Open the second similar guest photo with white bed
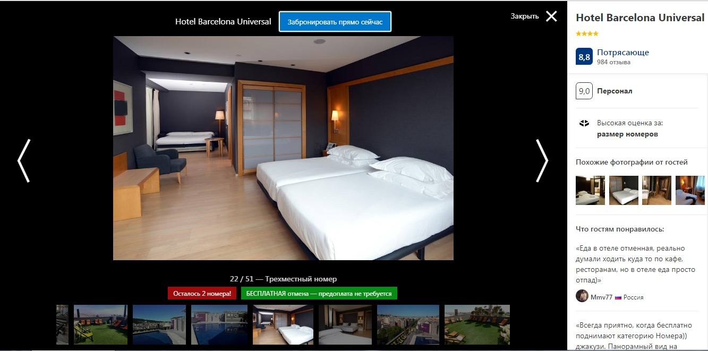Viewport: 708px width, 351px height. coord(624,190)
